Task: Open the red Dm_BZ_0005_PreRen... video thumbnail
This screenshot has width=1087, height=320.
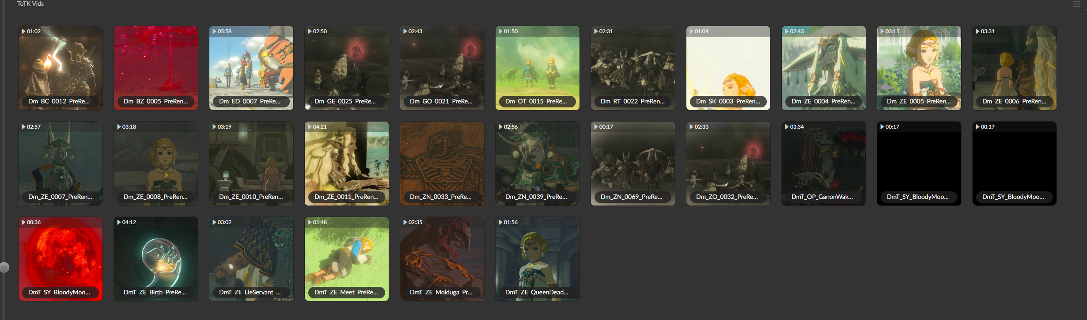Action: tap(156, 68)
